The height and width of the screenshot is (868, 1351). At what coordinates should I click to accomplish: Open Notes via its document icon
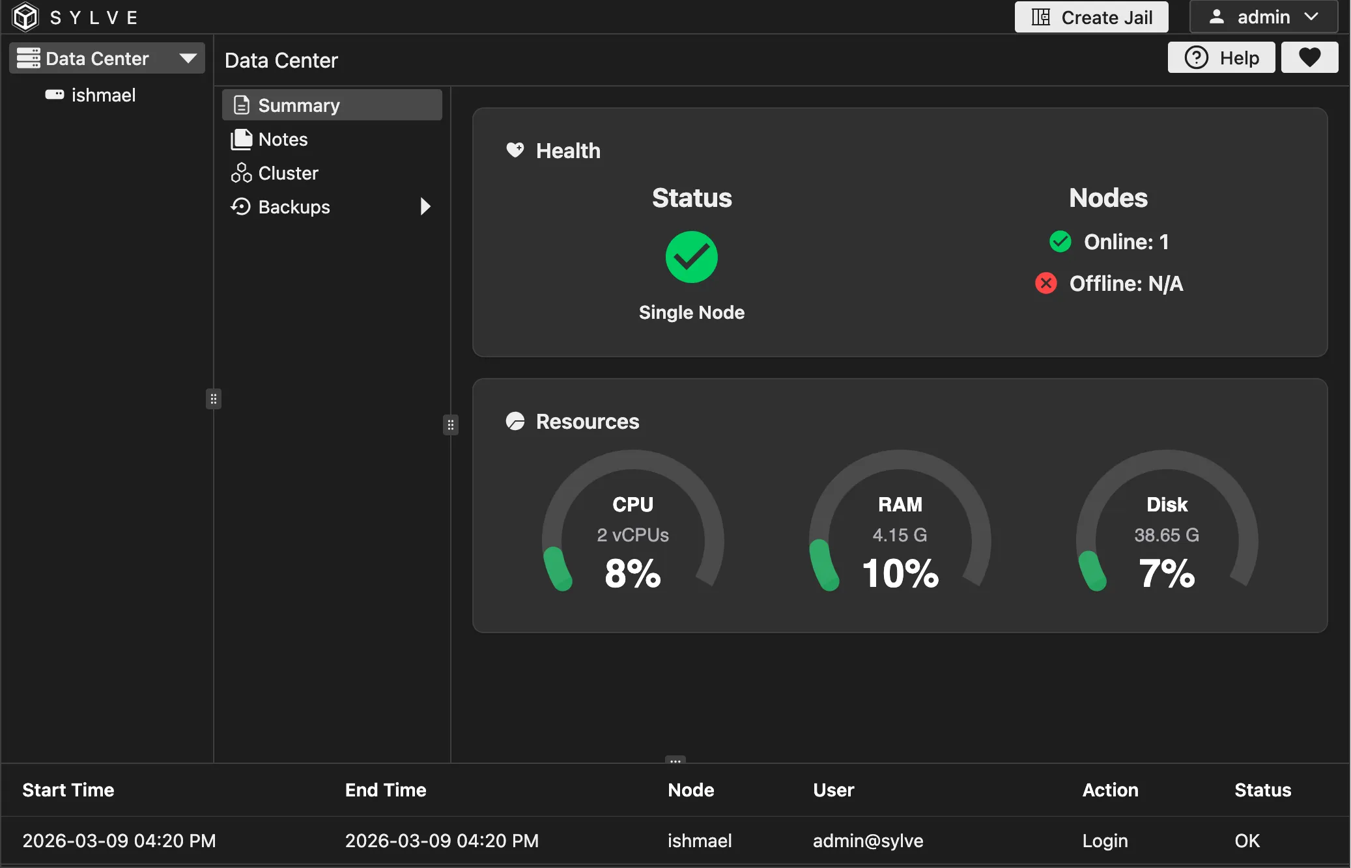pos(241,139)
